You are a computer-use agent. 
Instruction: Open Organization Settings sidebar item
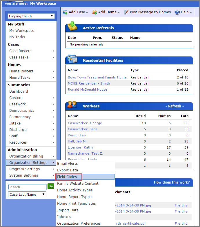point(31,163)
